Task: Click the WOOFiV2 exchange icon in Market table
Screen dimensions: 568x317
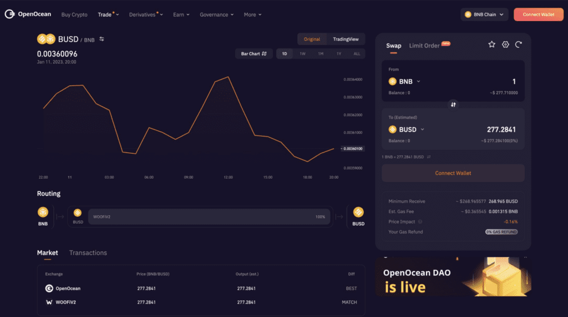Action: pos(49,302)
